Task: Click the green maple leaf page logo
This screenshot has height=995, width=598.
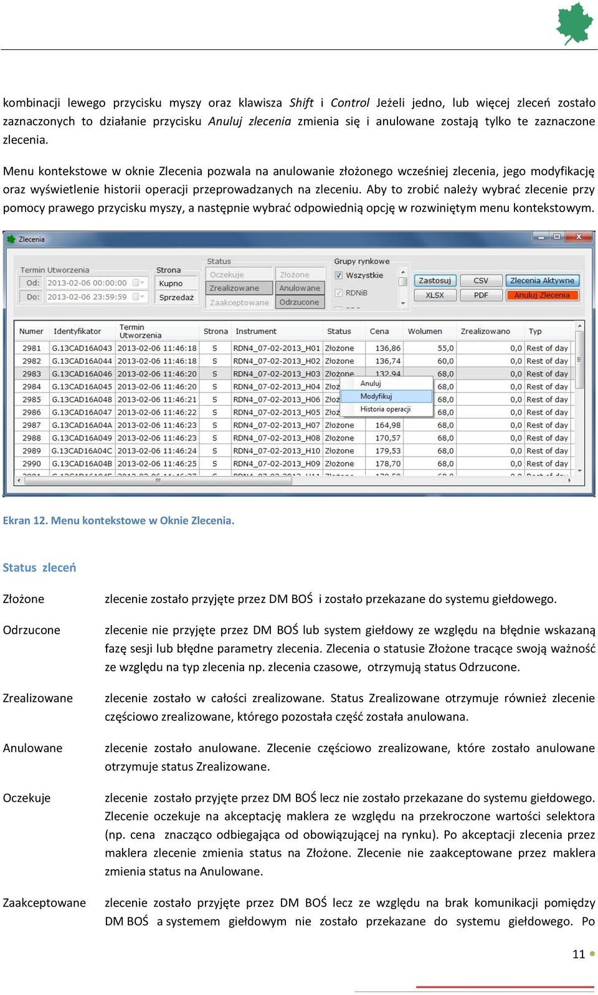Action: [574, 24]
